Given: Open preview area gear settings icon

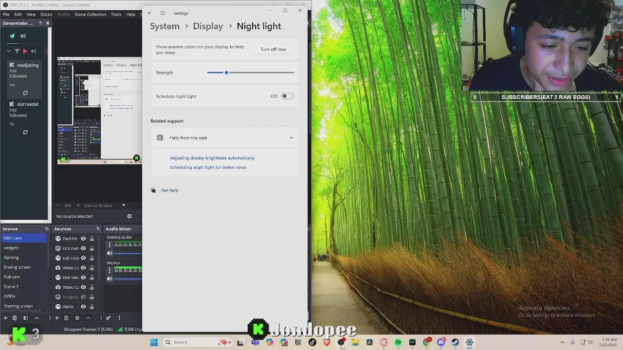Looking at the screenshot, I should tap(129, 216).
